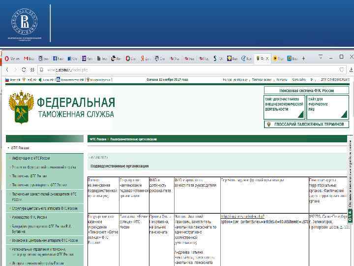Select ФТС России item above the sidebar
Viewport: 354px width, 266px height.
tap(20, 148)
